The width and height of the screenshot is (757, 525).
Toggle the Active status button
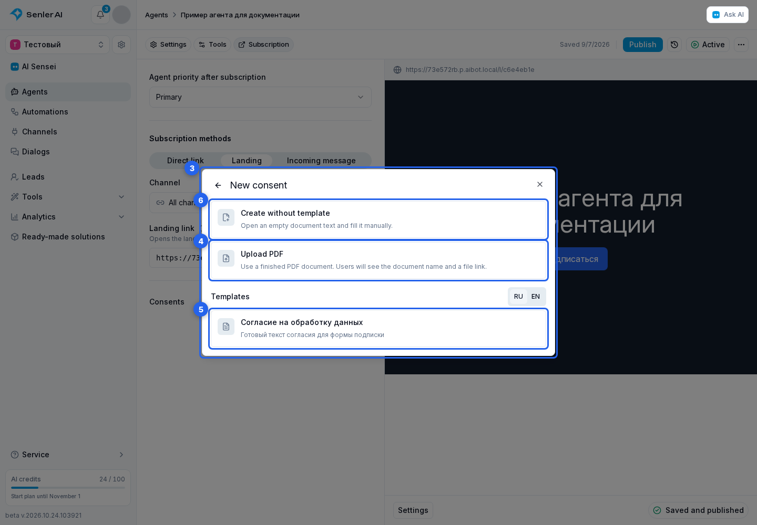point(708,45)
